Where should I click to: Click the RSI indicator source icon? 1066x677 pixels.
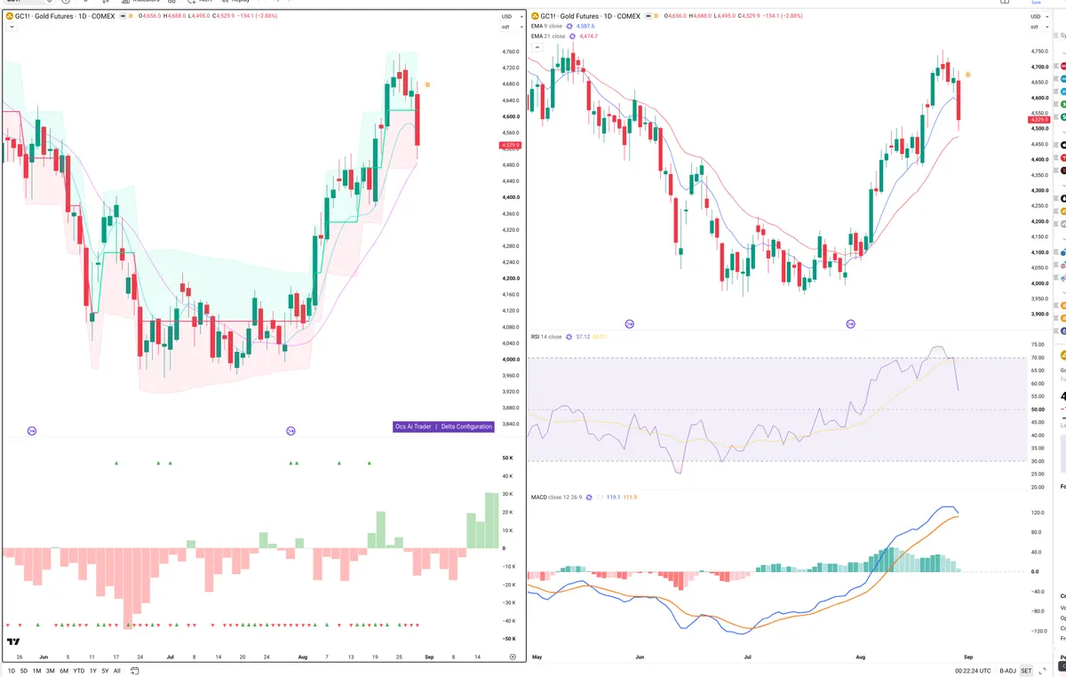[x=569, y=337]
